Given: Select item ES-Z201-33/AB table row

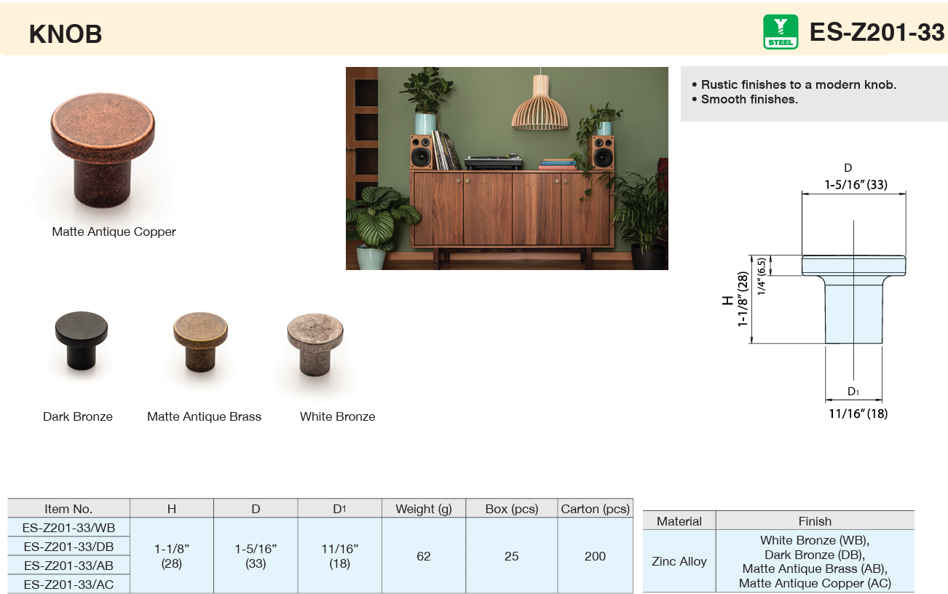Looking at the screenshot, I should tap(68, 566).
